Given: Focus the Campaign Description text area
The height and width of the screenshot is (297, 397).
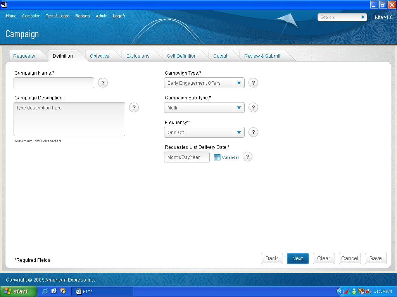Looking at the screenshot, I should [69, 119].
